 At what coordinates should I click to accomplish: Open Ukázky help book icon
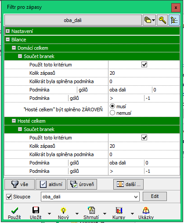(x=146, y=213)
